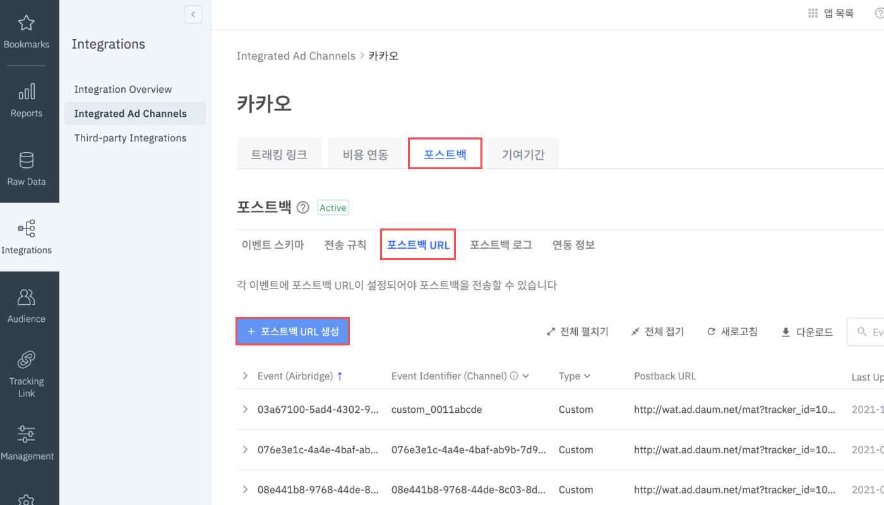Click + 포스트백 URL 생성 button
The image size is (884, 505).
pos(292,331)
